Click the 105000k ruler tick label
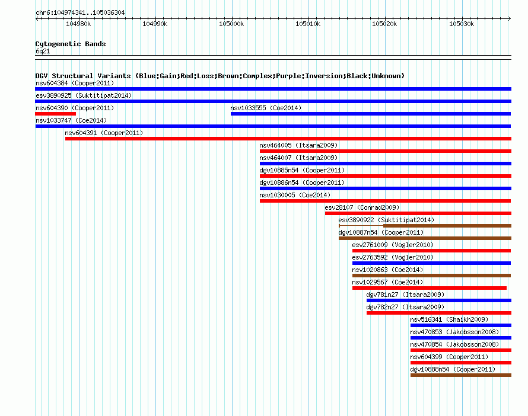This screenshot has width=528, height=416. [x=231, y=24]
